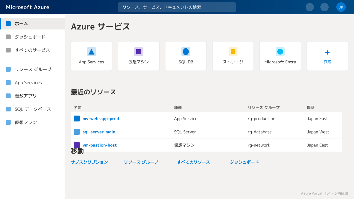354x199 pixels.
Task: Click the my-web-app-prod resource icon
Action: pos(77,119)
